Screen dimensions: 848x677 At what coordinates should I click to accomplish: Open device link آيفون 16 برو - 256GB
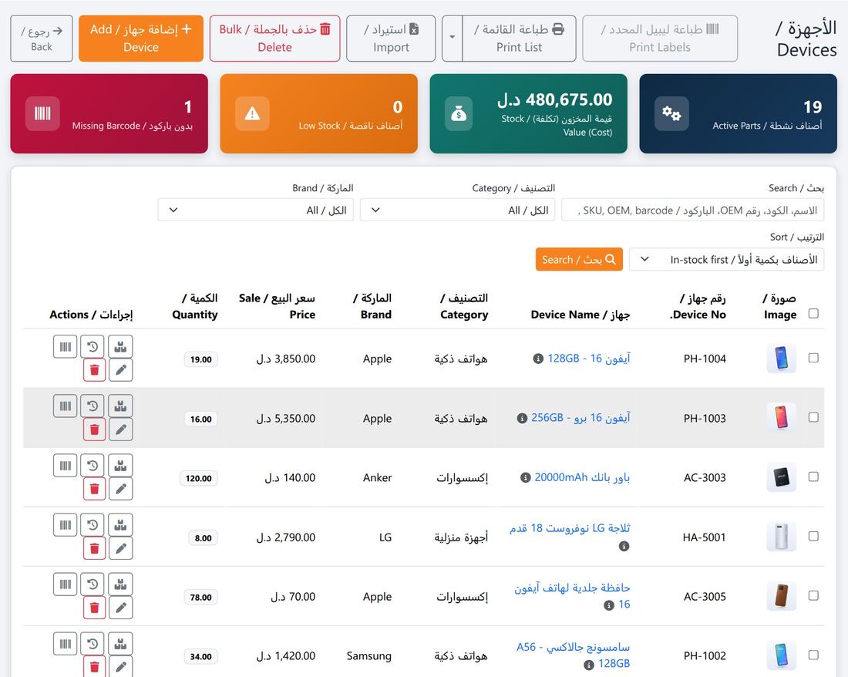[580, 417]
